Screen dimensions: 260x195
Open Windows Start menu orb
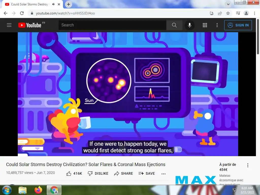[6, 190]
